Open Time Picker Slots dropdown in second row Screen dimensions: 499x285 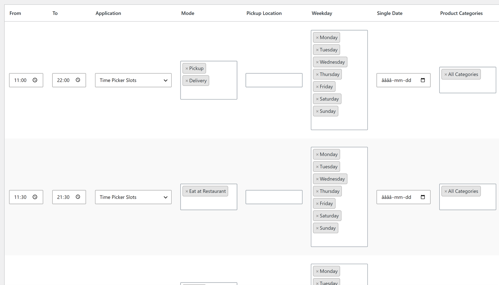133,197
